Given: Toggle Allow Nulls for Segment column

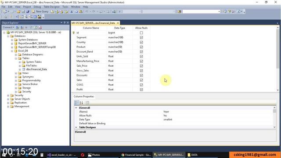Looking at the screenshot, I should (x=141, y=37).
